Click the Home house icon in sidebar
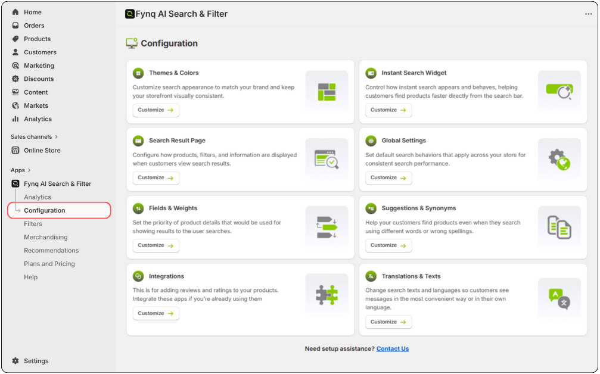 click(15, 13)
